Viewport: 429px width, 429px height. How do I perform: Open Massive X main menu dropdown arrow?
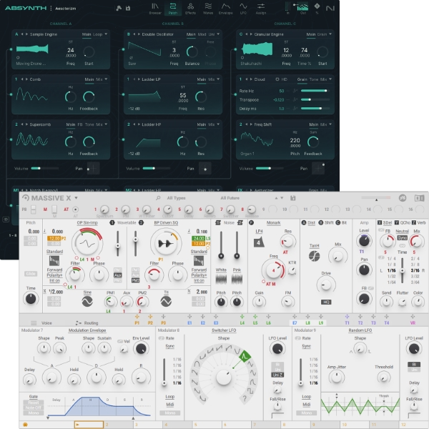pos(76,198)
